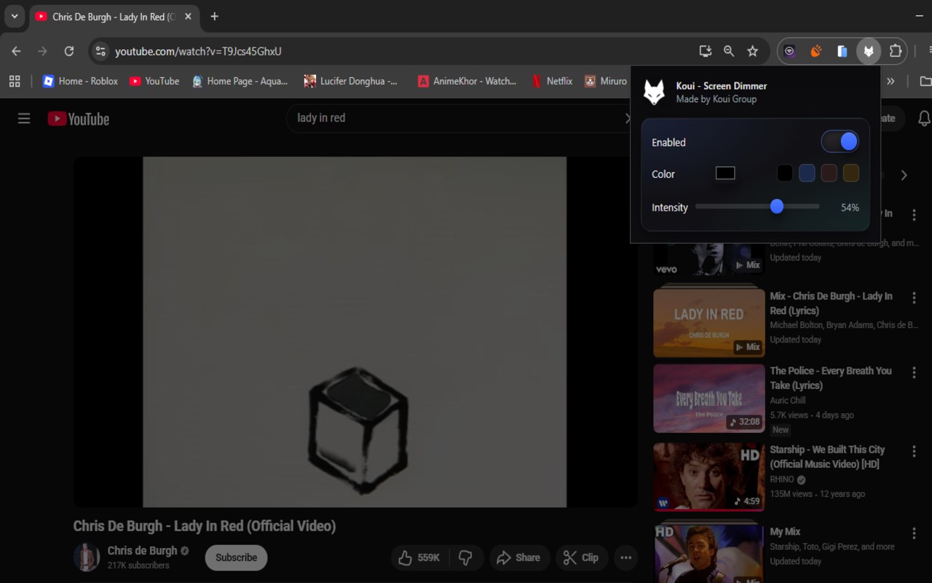This screenshot has width=932, height=583.
Task: Open the Koui custom color picker box
Action: 725,173
